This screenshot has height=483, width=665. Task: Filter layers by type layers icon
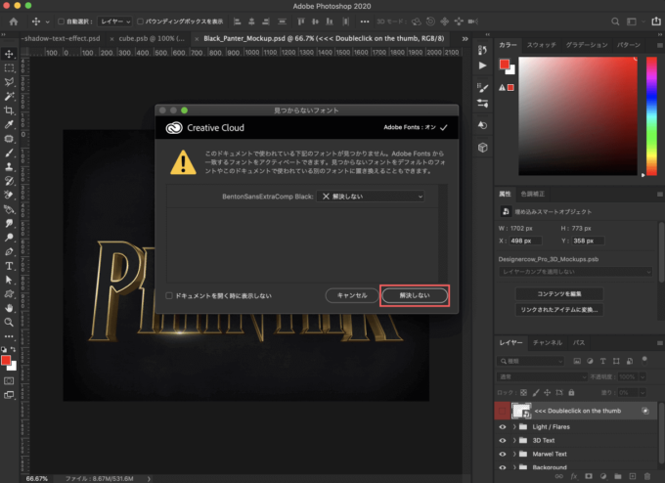[x=602, y=361]
